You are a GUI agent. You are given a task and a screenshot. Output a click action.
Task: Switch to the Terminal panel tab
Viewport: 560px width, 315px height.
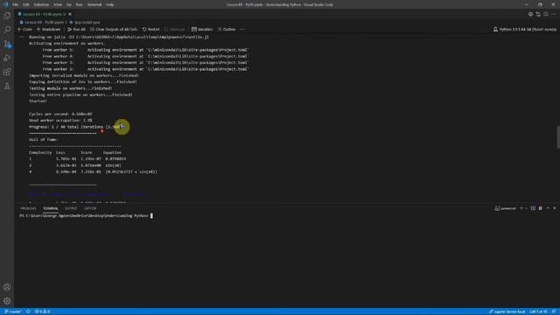point(51,208)
